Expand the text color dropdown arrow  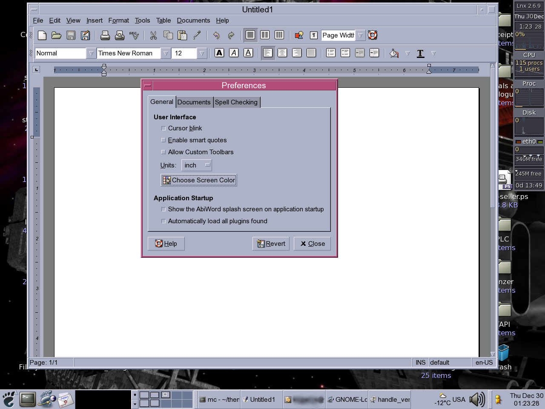433,53
